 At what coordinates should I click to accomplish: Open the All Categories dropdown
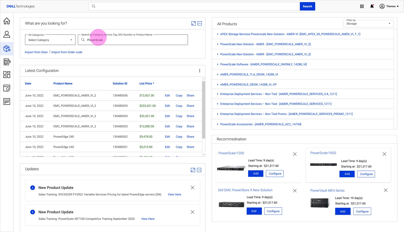click(x=50, y=40)
